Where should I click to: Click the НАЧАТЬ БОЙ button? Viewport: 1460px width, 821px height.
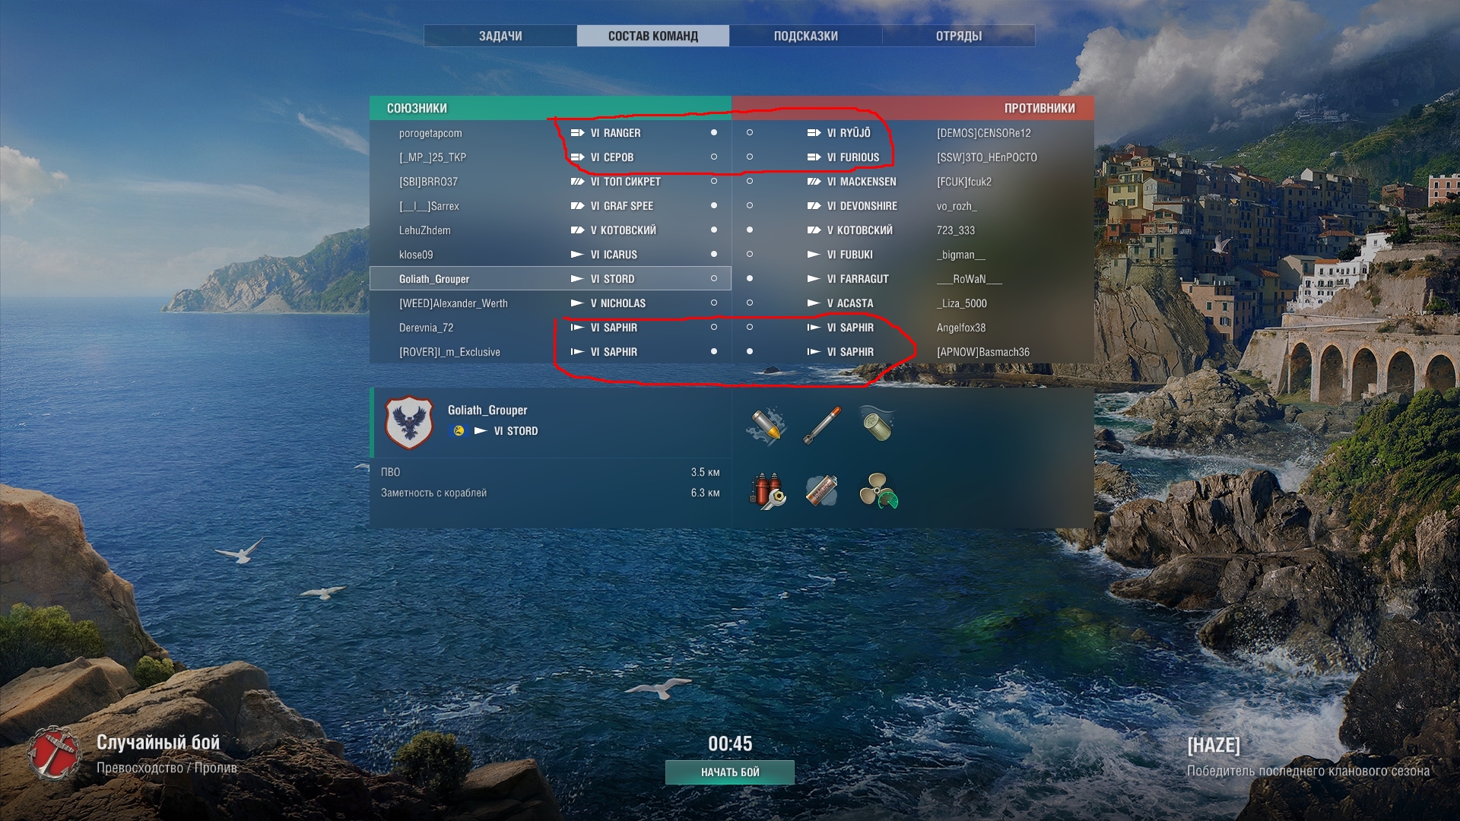point(730,772)
